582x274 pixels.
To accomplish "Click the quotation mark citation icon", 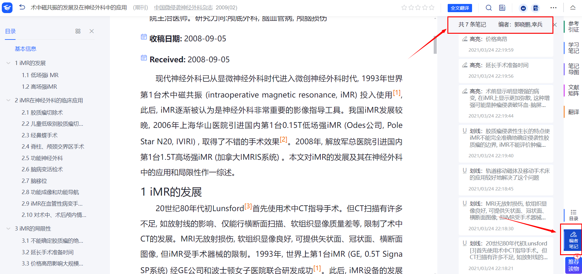I will click(523, 8).
